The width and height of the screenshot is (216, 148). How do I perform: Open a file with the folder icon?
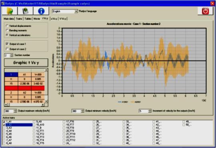click(10, 11)
